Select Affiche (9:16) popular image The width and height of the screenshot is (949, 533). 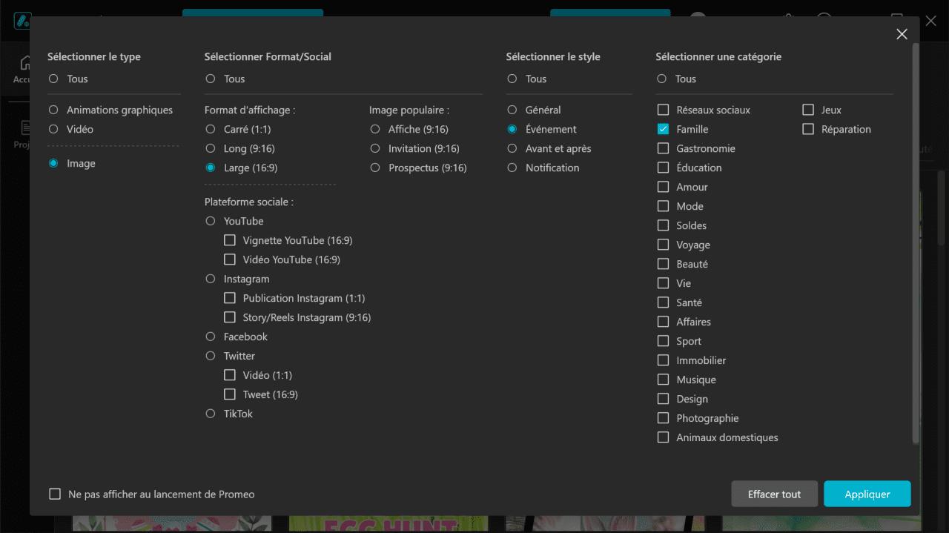pyautogui.click(x=375, y=129)
